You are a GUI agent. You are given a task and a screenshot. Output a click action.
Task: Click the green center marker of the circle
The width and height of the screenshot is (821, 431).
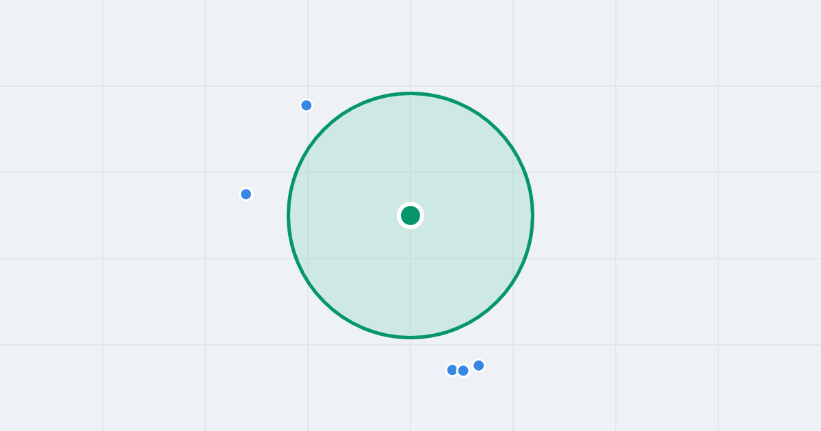point(410,215)
